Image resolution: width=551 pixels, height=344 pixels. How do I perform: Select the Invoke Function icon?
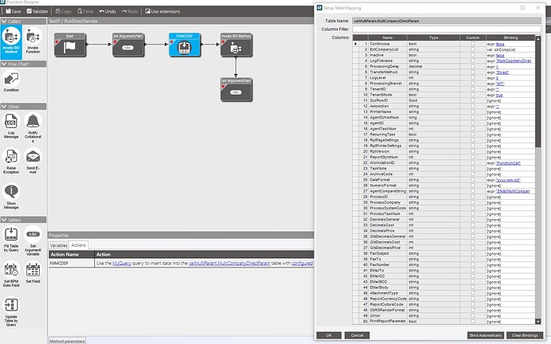33,41
